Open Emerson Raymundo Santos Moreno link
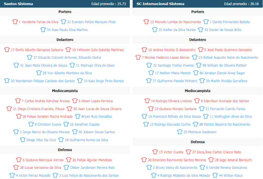263x179 pixels. (x=177, y=160)
